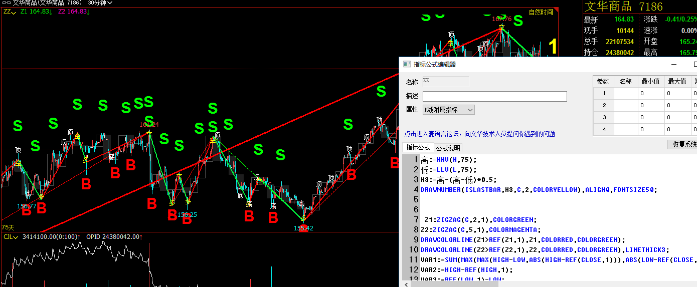Select 参数 table row 3 header

(x=604, y=117)
